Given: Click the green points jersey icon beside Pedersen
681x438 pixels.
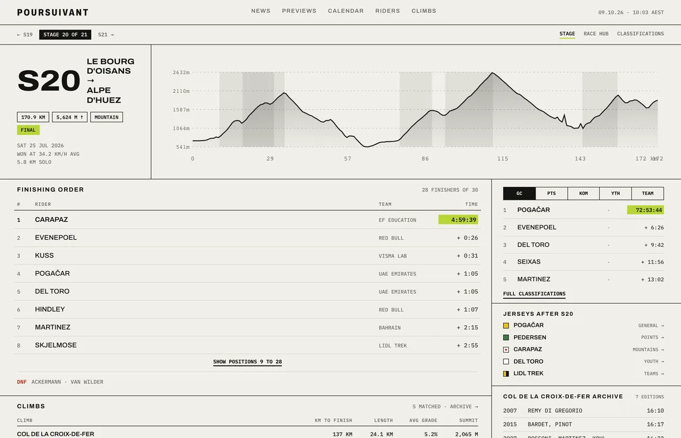Looking at the screenshot, I should point(506,337).
